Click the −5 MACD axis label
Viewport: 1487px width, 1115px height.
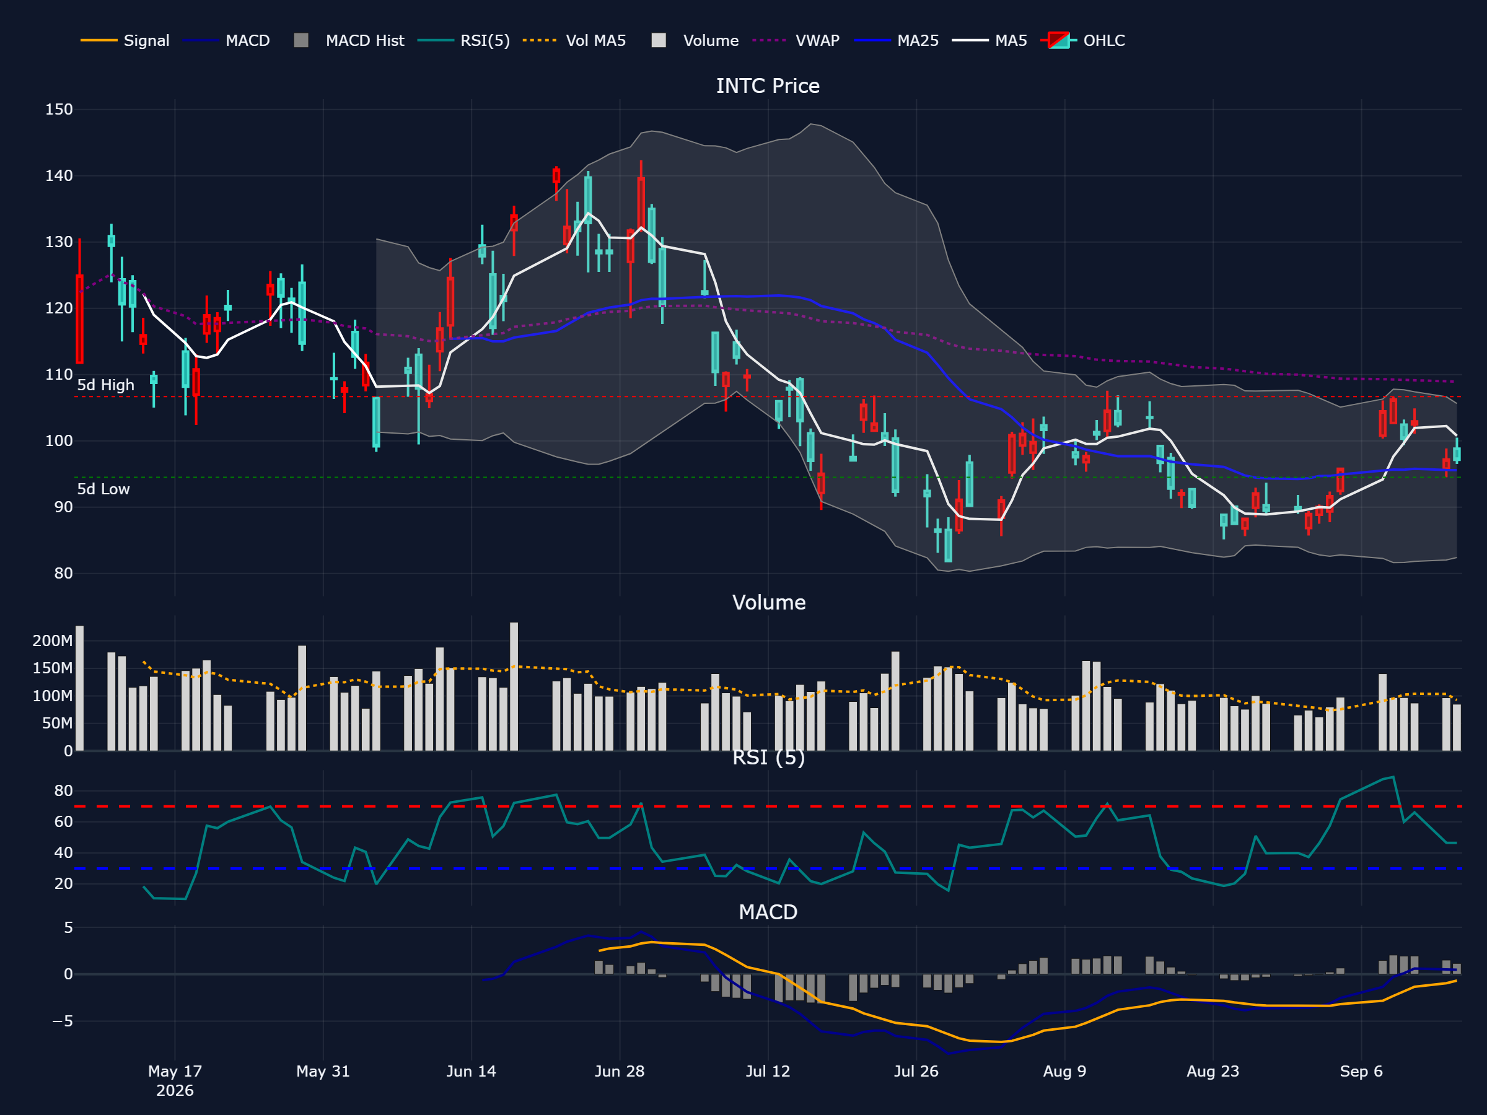[x=63, y=1021]
